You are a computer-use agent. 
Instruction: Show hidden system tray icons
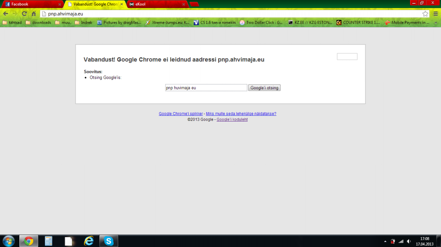(384, 241)
